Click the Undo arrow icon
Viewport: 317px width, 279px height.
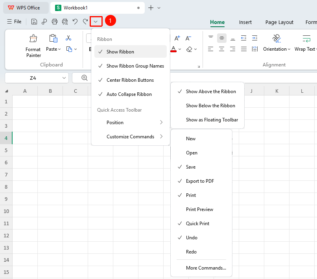click(75, 21)
